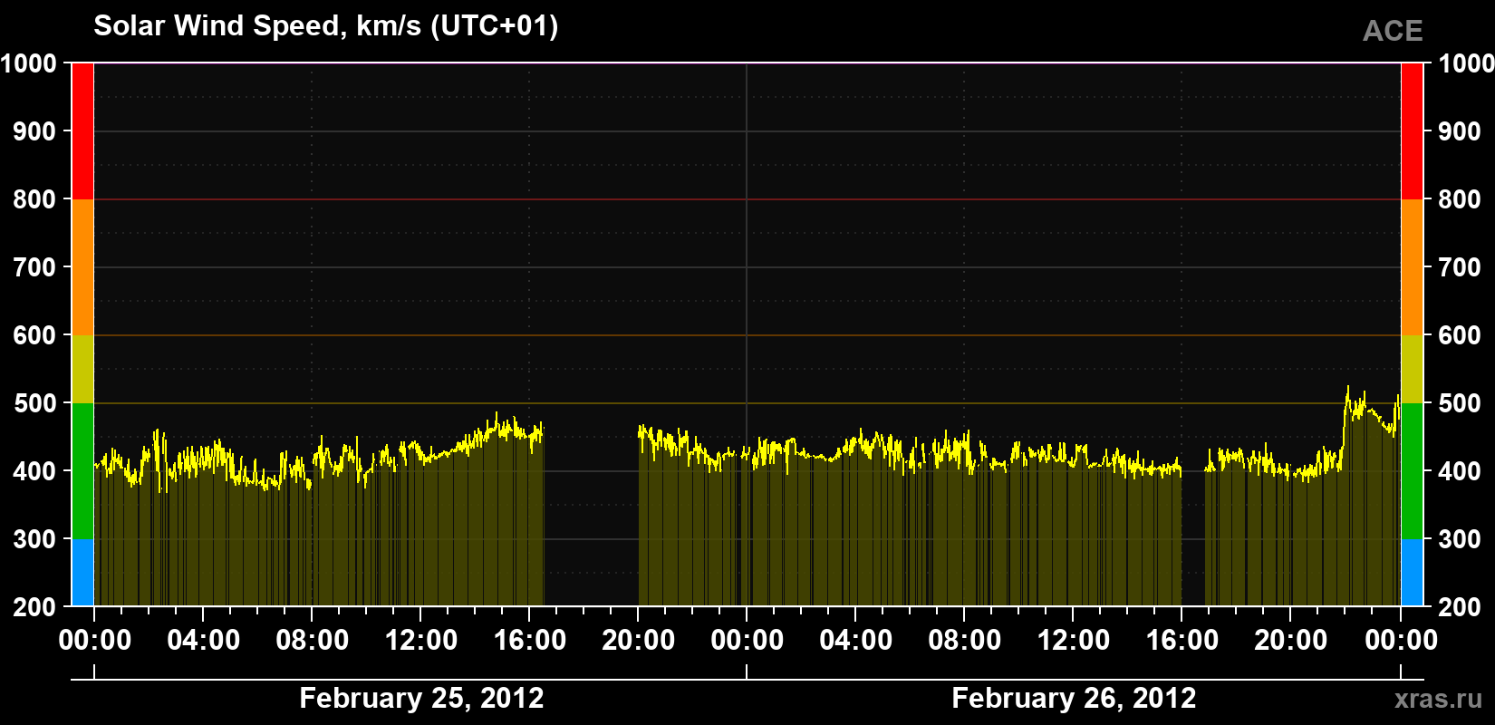Click the yellow segment of left color scale
1495x725 pixels.
(x=82, y=369)
